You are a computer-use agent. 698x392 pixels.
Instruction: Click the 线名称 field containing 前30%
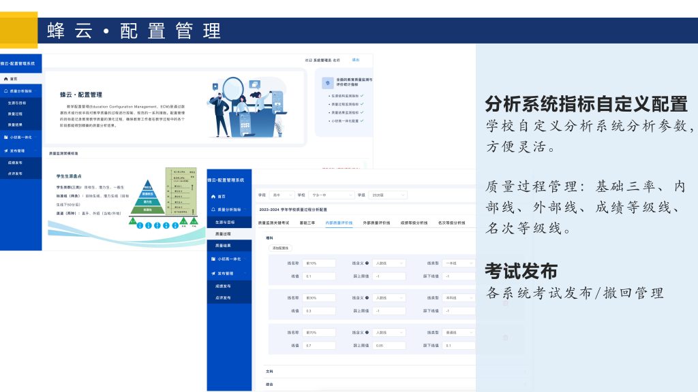coord(320,297)
